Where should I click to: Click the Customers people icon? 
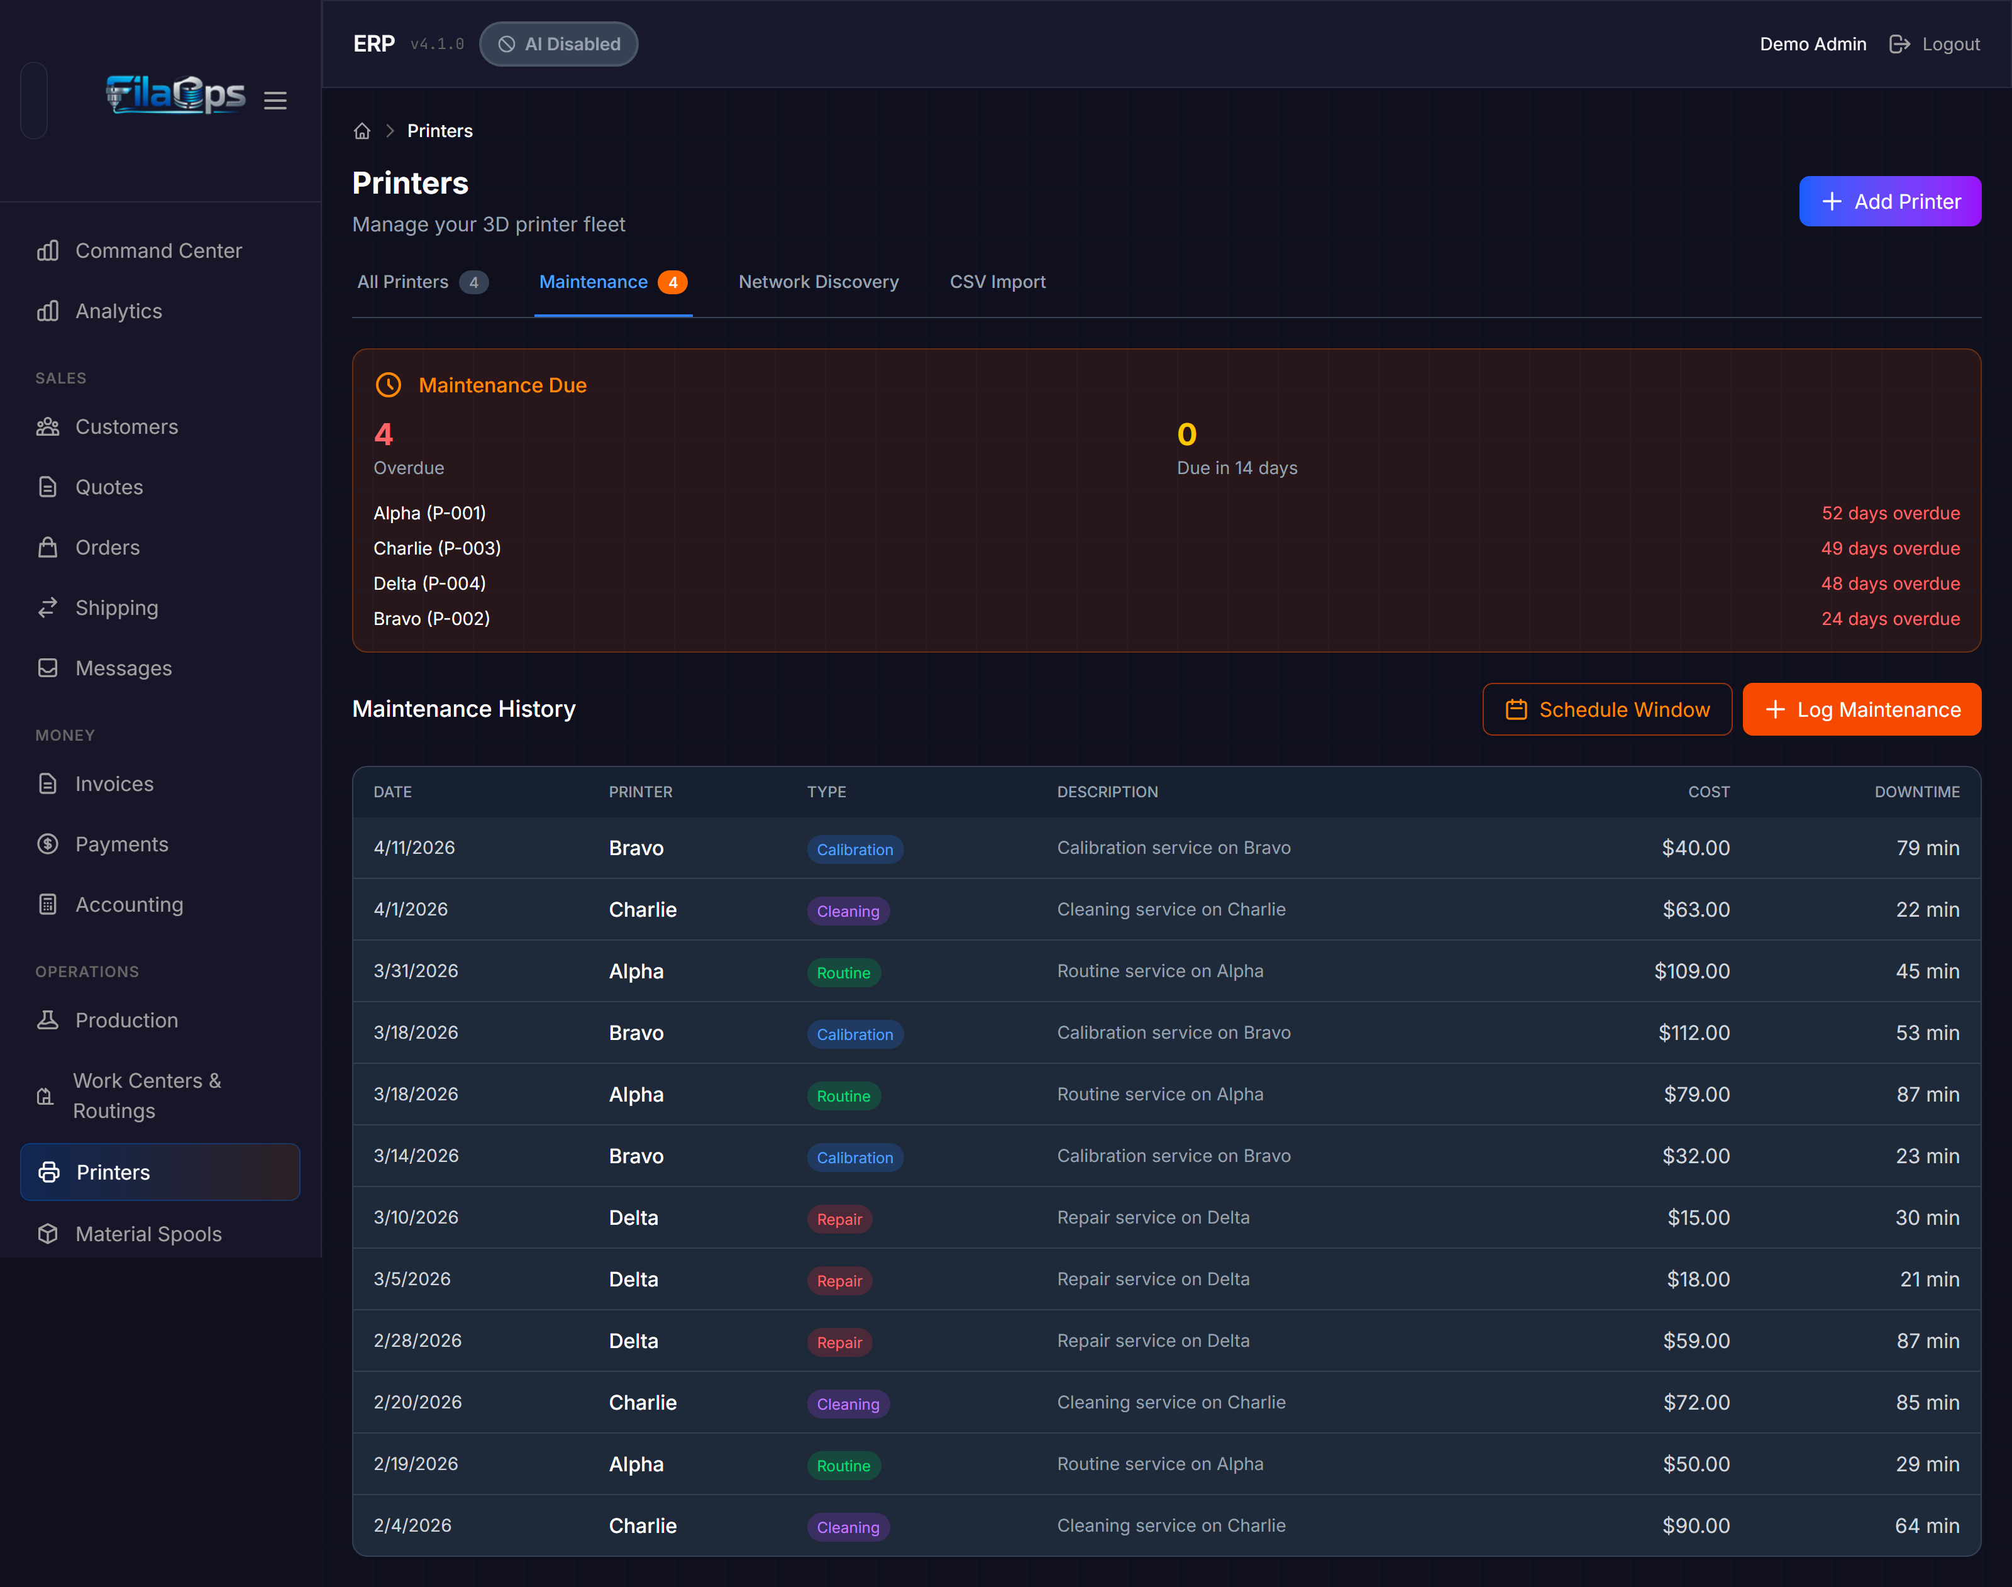click(47, 426)
